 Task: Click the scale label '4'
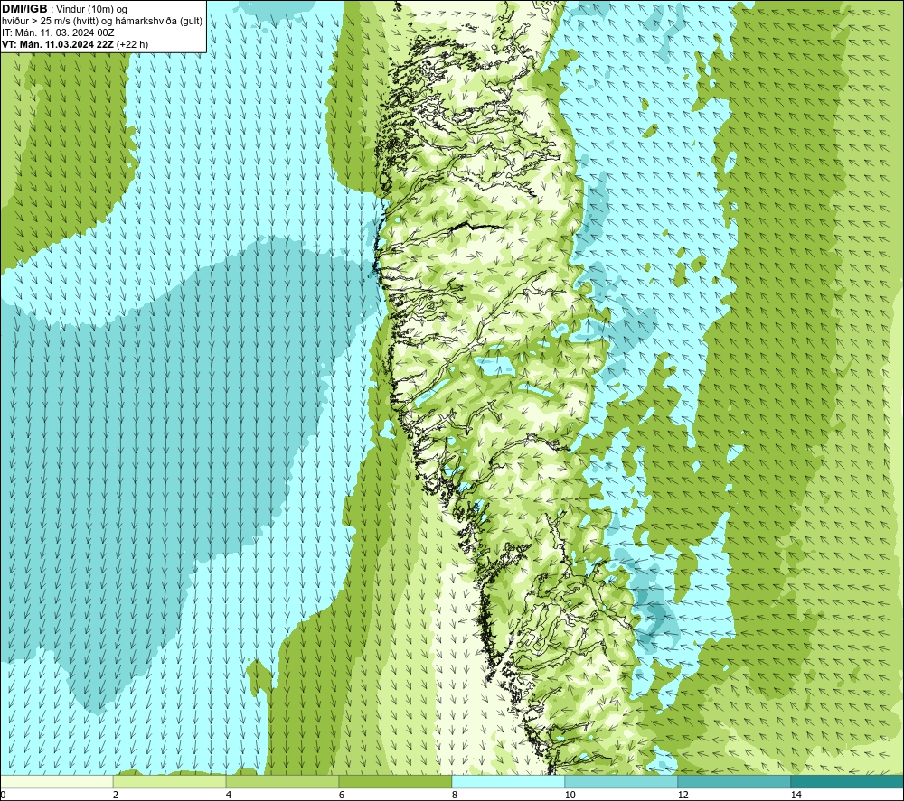[229, 795]
